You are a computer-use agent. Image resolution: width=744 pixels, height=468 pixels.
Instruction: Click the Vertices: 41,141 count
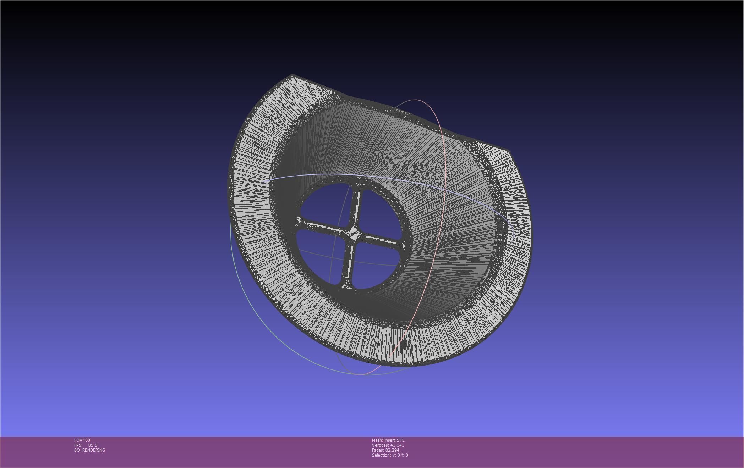point(388,445)
